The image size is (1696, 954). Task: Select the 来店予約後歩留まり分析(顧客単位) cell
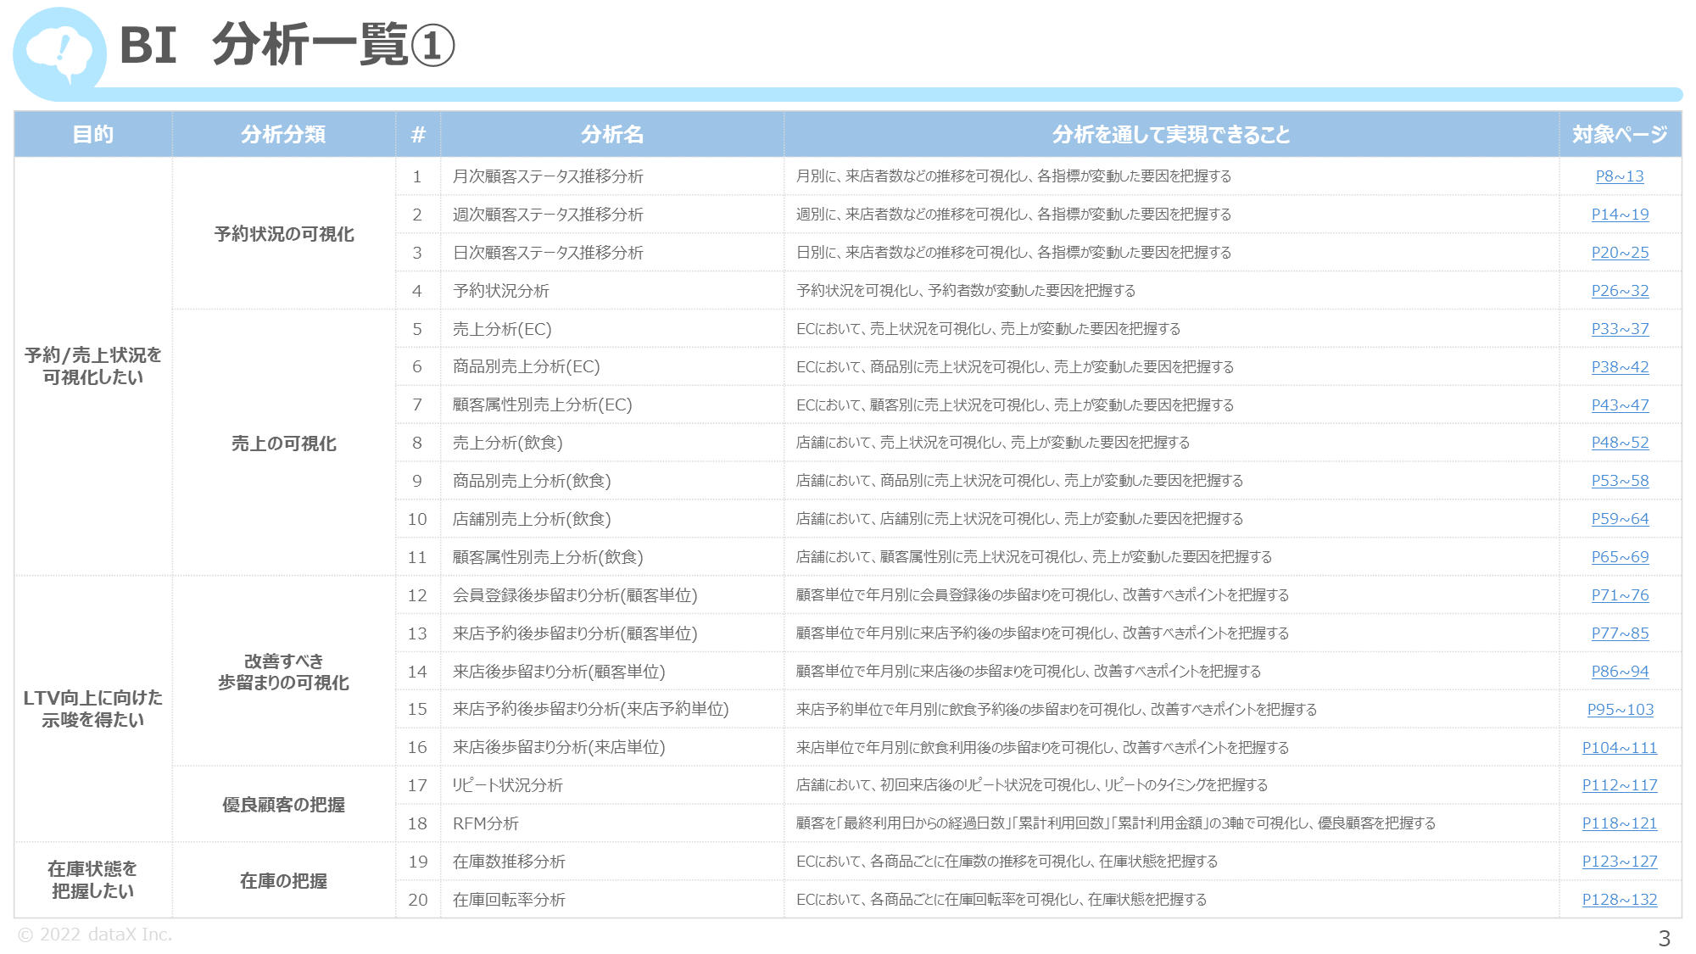[612, 633]
